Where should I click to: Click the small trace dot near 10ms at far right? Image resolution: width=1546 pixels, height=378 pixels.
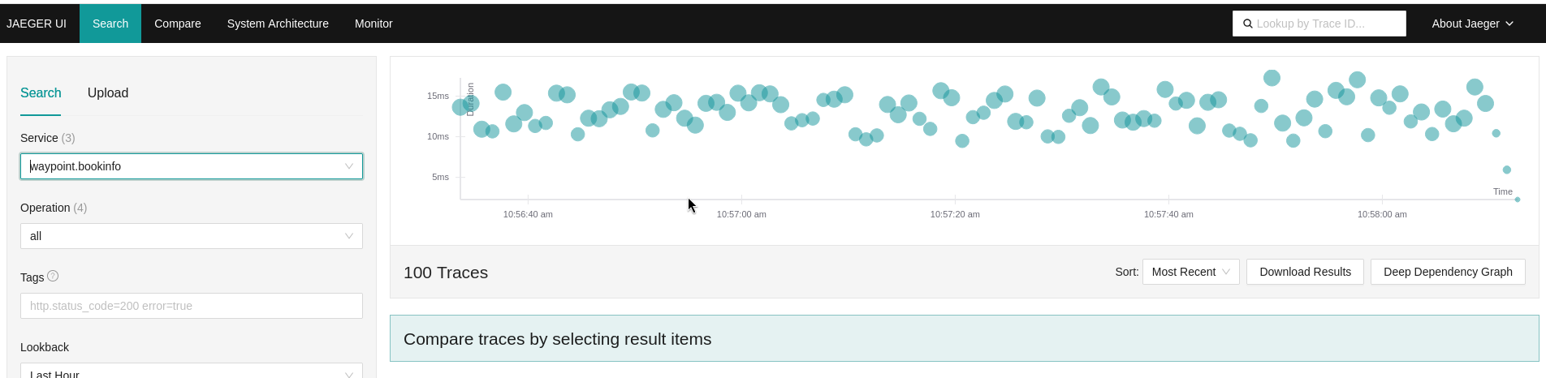(x=1496, y=133)
